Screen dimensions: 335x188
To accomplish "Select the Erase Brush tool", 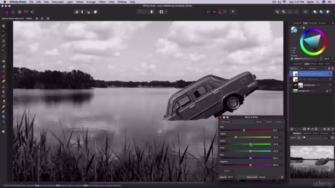I will click(x=4, y=81).
